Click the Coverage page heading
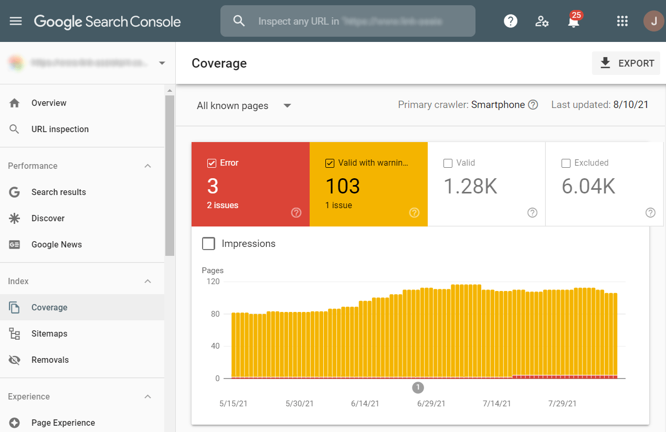Viewport: 666px width, 432px height. 219,63
